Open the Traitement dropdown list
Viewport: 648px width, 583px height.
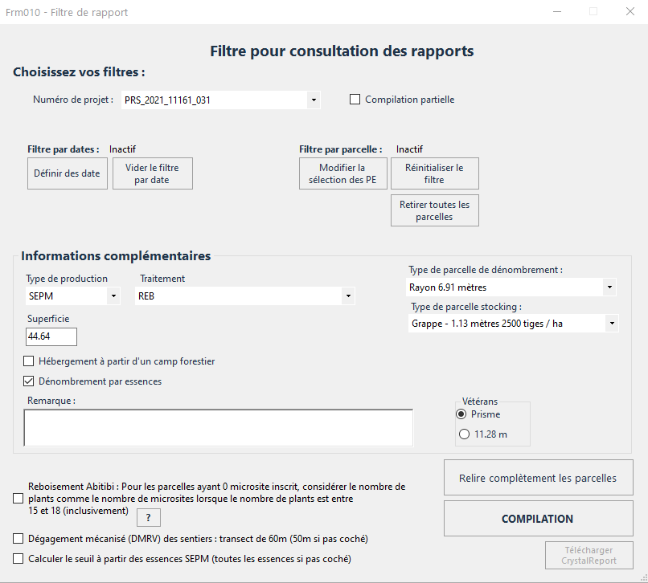347,296
